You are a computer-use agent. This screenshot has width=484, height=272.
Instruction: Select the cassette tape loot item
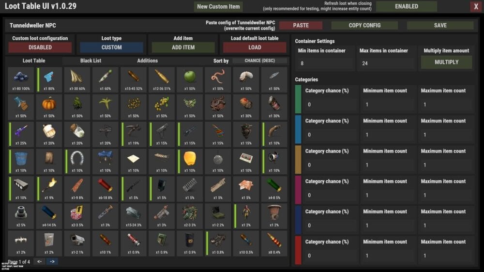[x=246, y=162]
